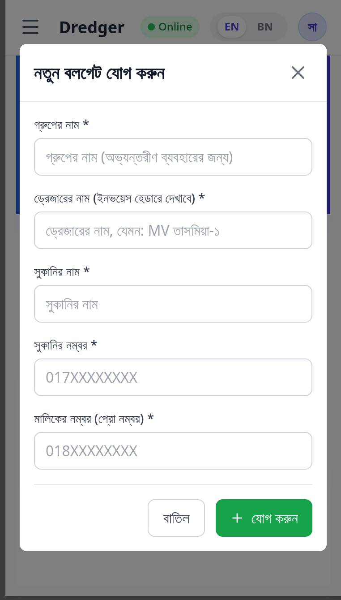This screenshot has height=600, width=341.
Task: Click the Dredger app title
Action: point(92,27)
